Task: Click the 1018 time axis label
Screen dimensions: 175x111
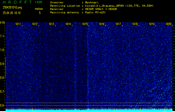Action: 135,24
